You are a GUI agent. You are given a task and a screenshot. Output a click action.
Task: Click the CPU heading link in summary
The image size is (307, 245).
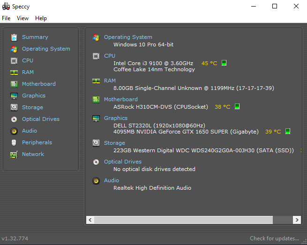pyautogui.click(x=110, y=56)
